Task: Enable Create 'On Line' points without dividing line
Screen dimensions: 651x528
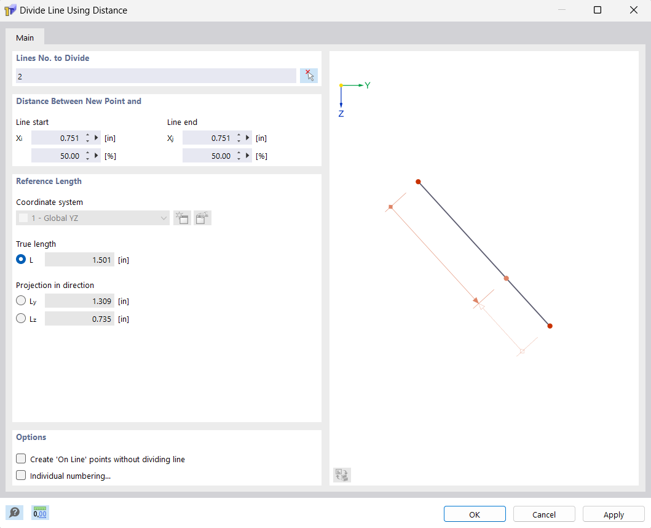Action: 20,458
